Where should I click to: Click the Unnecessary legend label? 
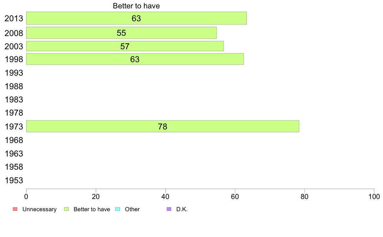39,209
